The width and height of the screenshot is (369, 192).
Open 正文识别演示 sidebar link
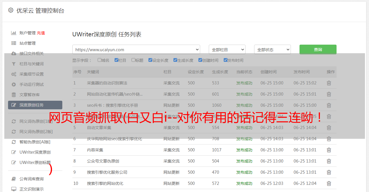[x=32, y=189]
